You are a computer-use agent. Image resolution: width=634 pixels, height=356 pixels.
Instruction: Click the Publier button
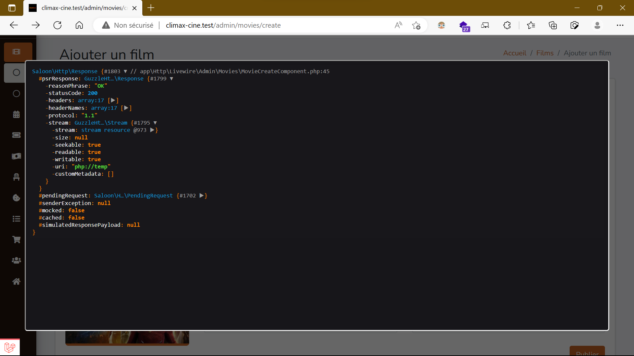[587, 353]
